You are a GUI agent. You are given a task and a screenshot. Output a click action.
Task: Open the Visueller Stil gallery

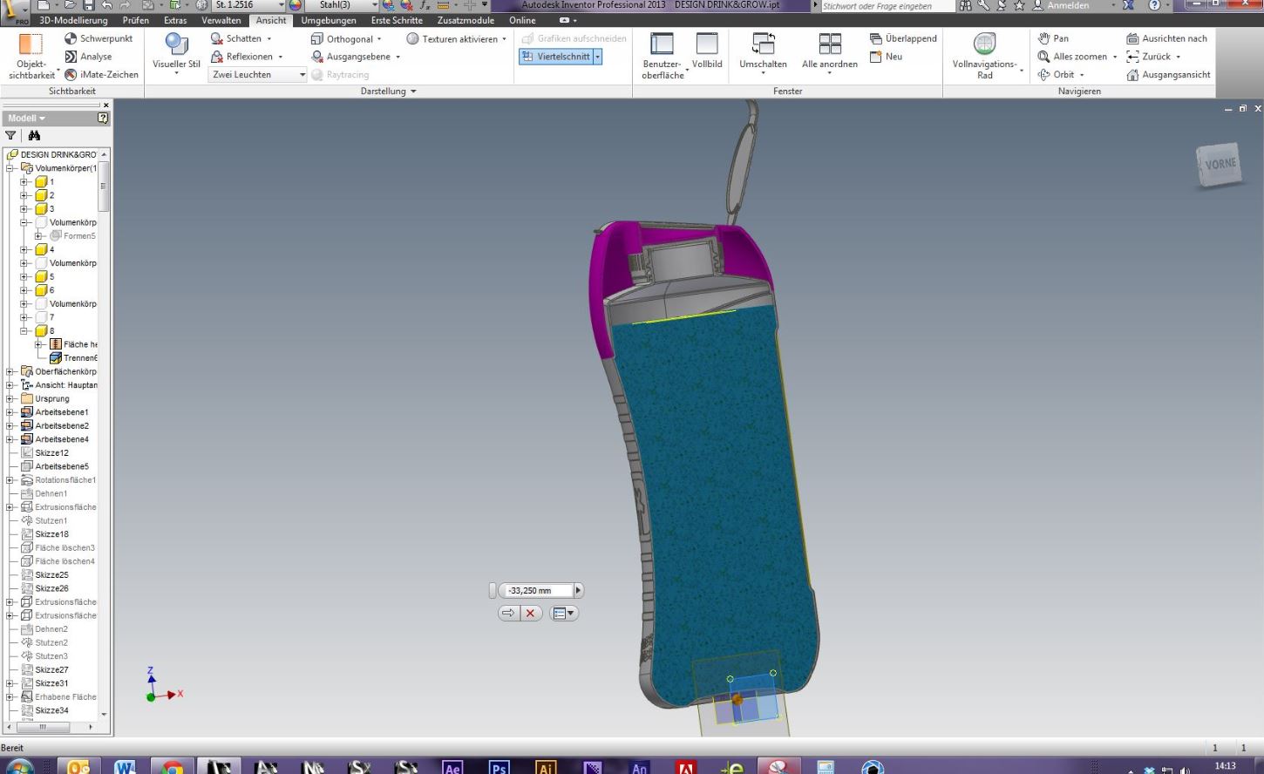coord(176,54)
